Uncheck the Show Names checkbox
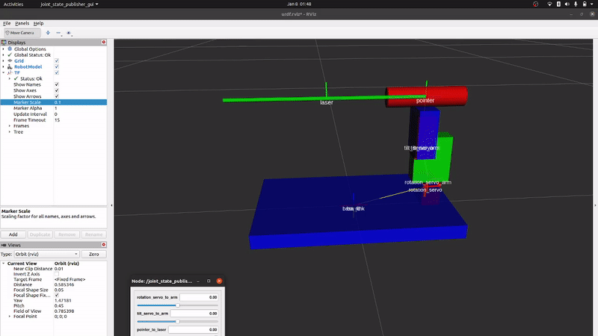This screenshot has width=598, height=336. 57,84
